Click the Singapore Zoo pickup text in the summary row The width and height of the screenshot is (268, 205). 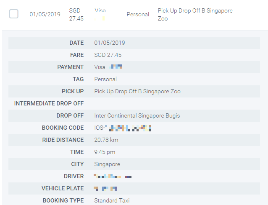(195, 14)
